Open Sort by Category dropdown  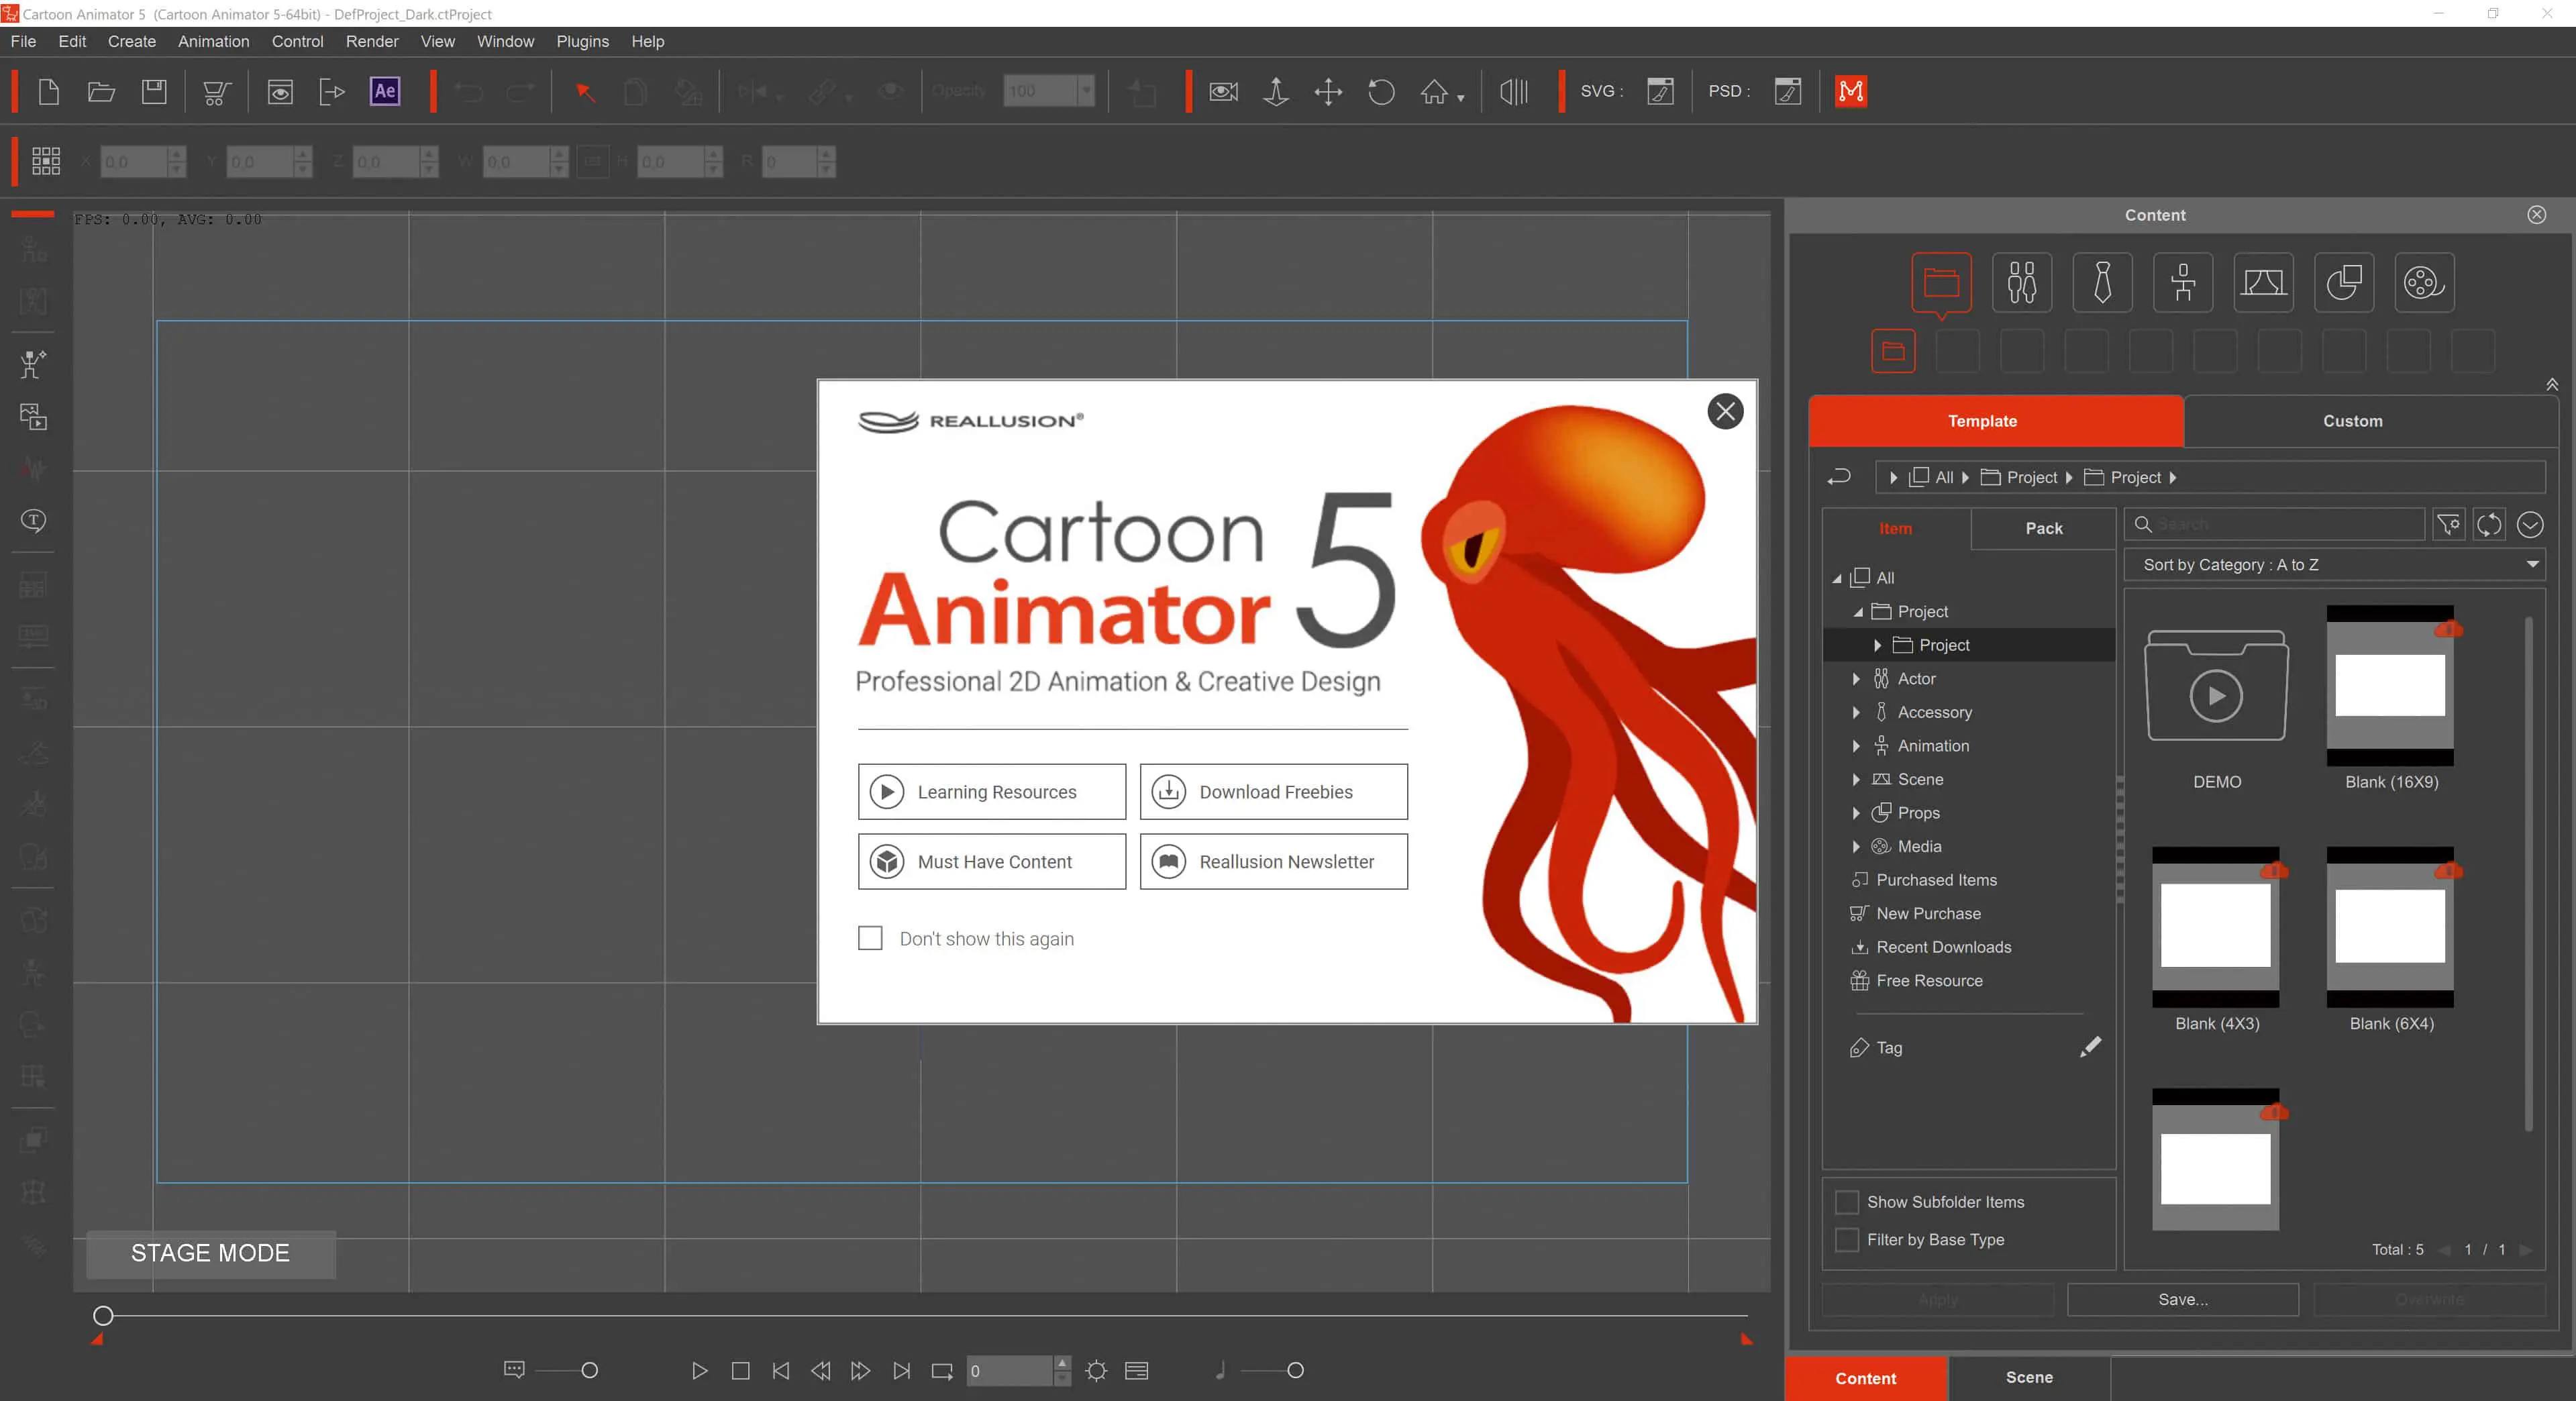[x=2334, y=565]
